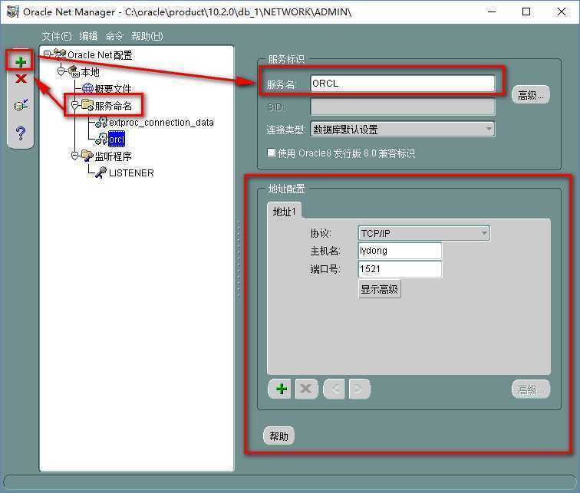Click the Oracle Net Manager title bar icon

12,12
